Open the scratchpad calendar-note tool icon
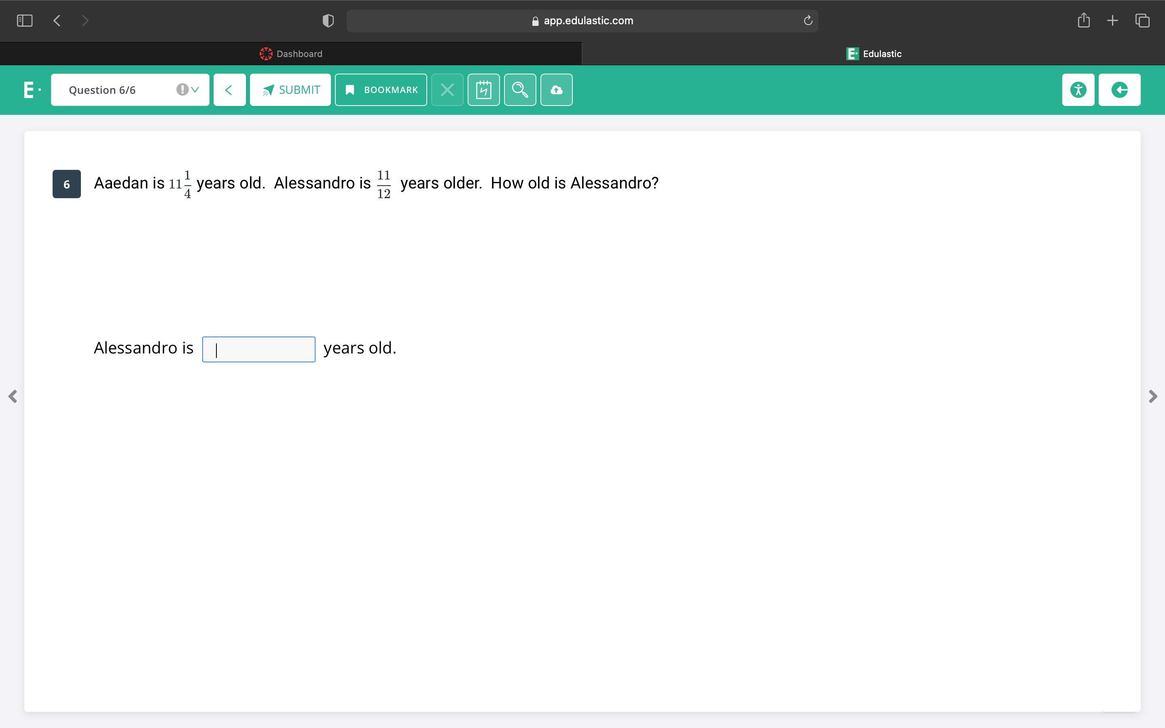 pos(483,90)
